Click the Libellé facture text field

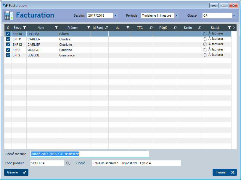[x=90, y=154]
